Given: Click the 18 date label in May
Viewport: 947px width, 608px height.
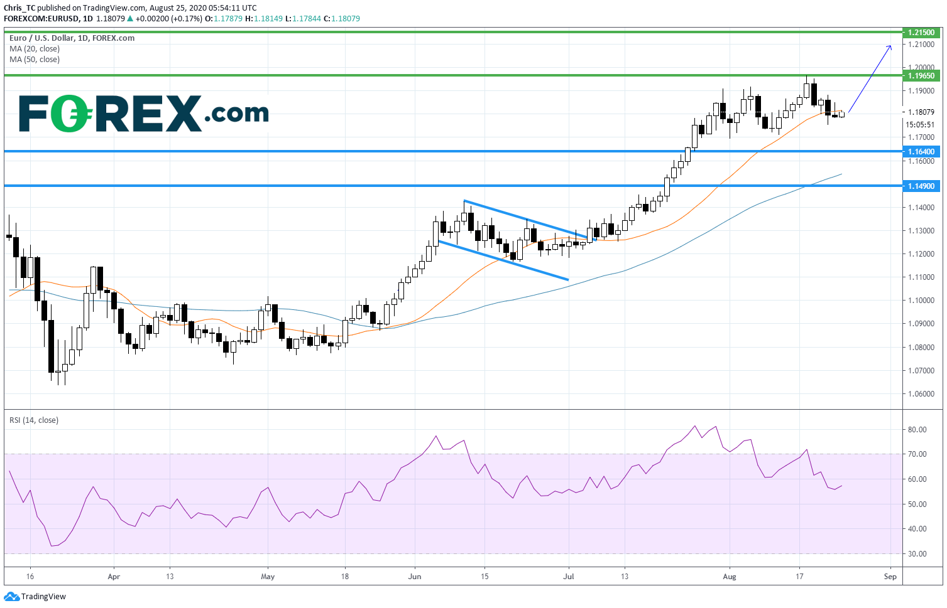Looking at the screenshot, I should [344, 577].
